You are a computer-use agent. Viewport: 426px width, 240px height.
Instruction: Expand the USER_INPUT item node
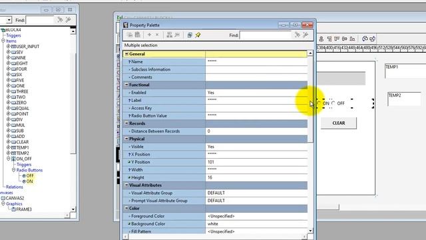[x=9, y=46]
